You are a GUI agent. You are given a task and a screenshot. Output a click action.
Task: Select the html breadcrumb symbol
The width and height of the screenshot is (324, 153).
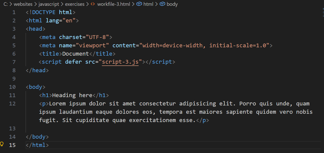(x=148, y=4)
